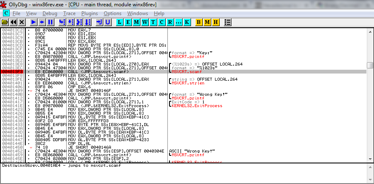Click the disassembly scrollbar down arrow

click(370, 159)
